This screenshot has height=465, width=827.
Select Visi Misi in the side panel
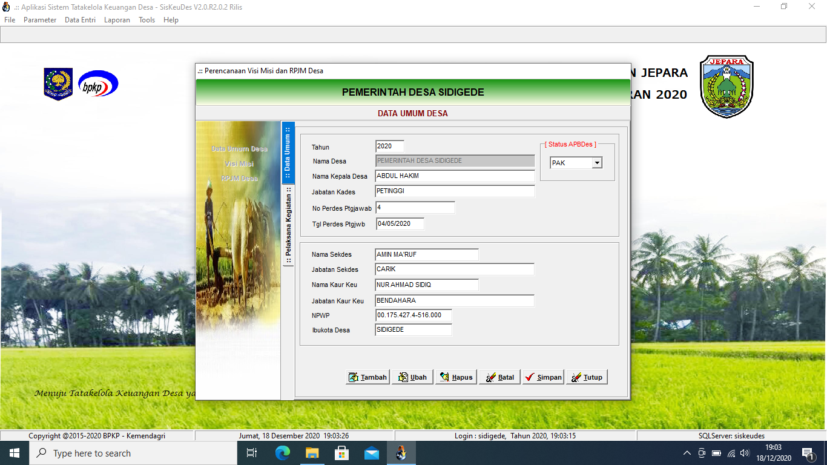click(x=239, y=164)
